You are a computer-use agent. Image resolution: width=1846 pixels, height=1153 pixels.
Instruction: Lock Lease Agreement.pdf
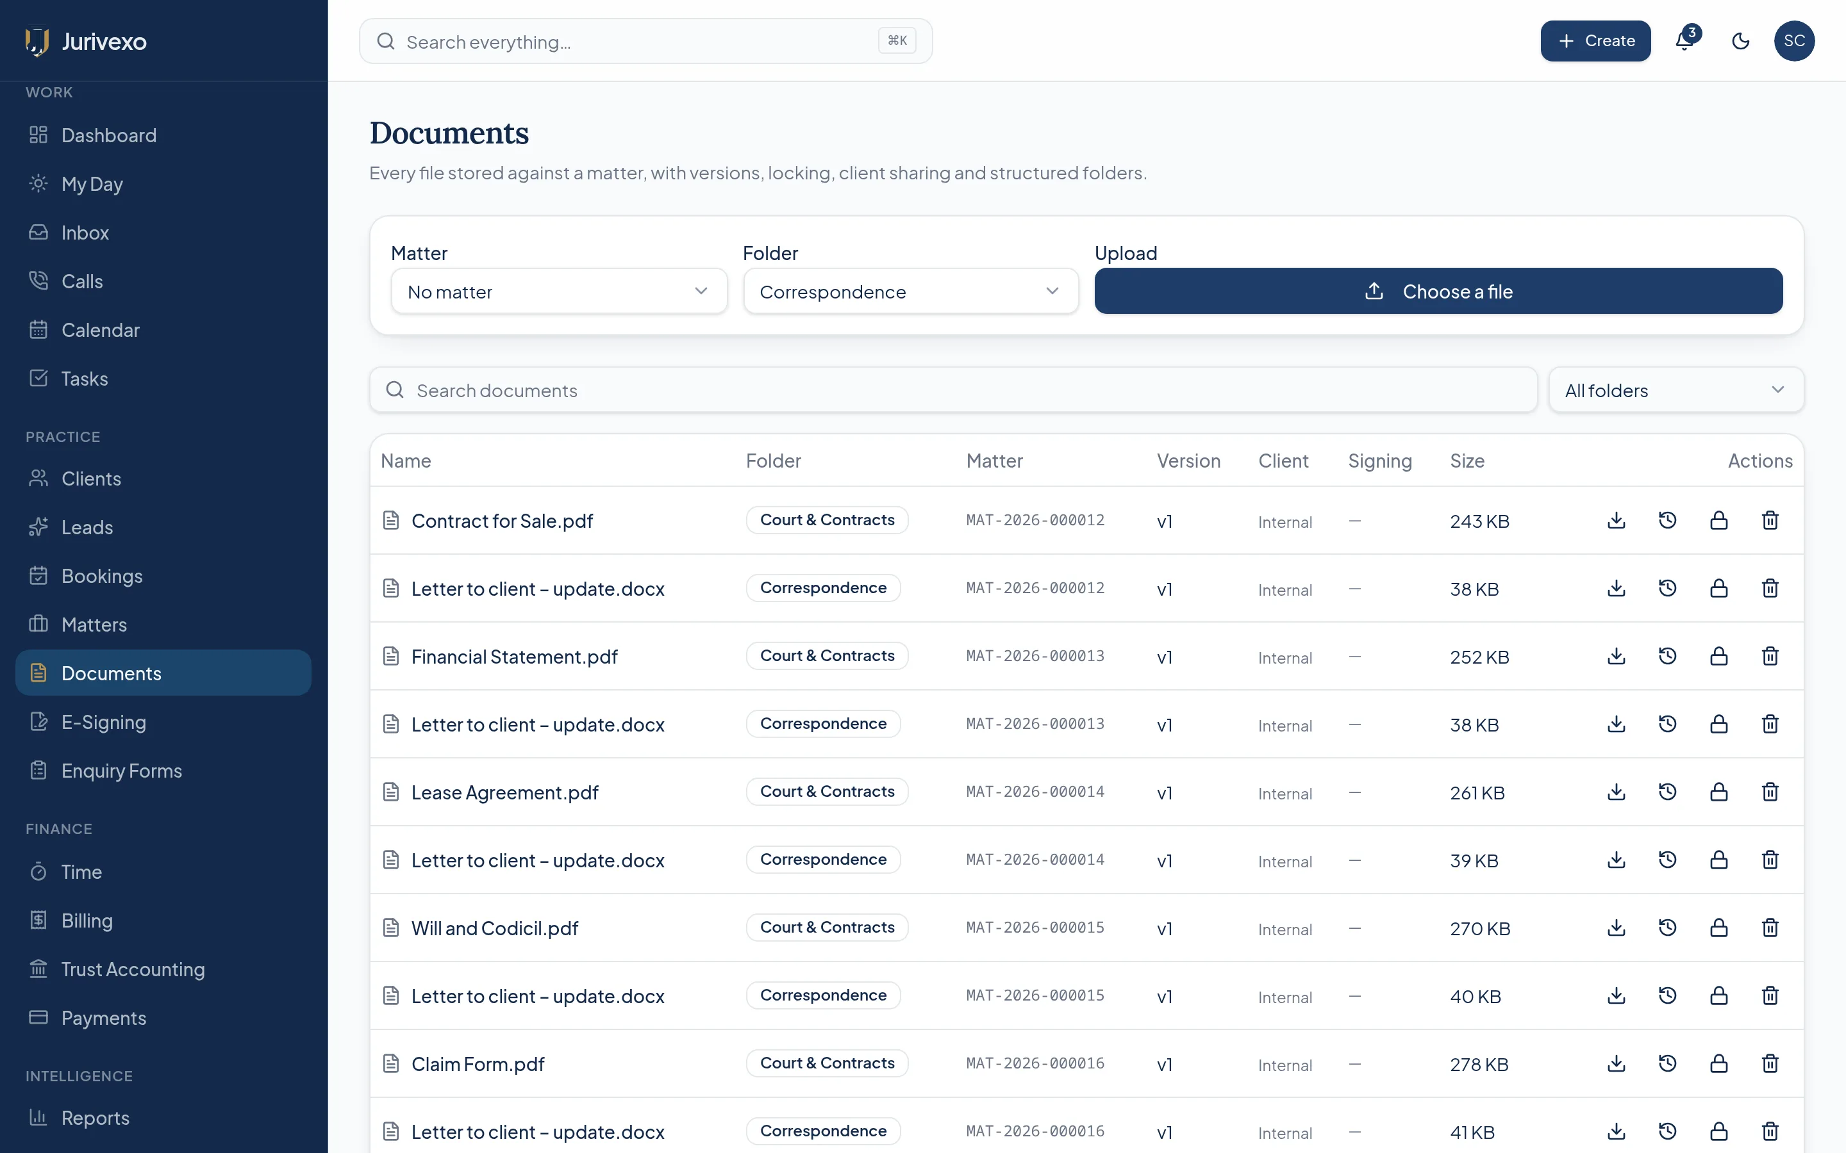click(x=1718, y=792)
